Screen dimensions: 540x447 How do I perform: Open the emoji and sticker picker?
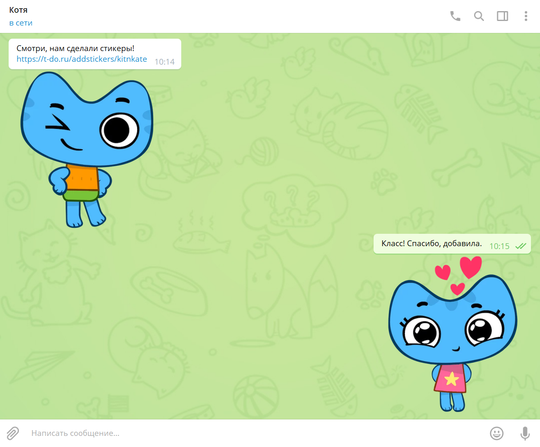(496, 433)
